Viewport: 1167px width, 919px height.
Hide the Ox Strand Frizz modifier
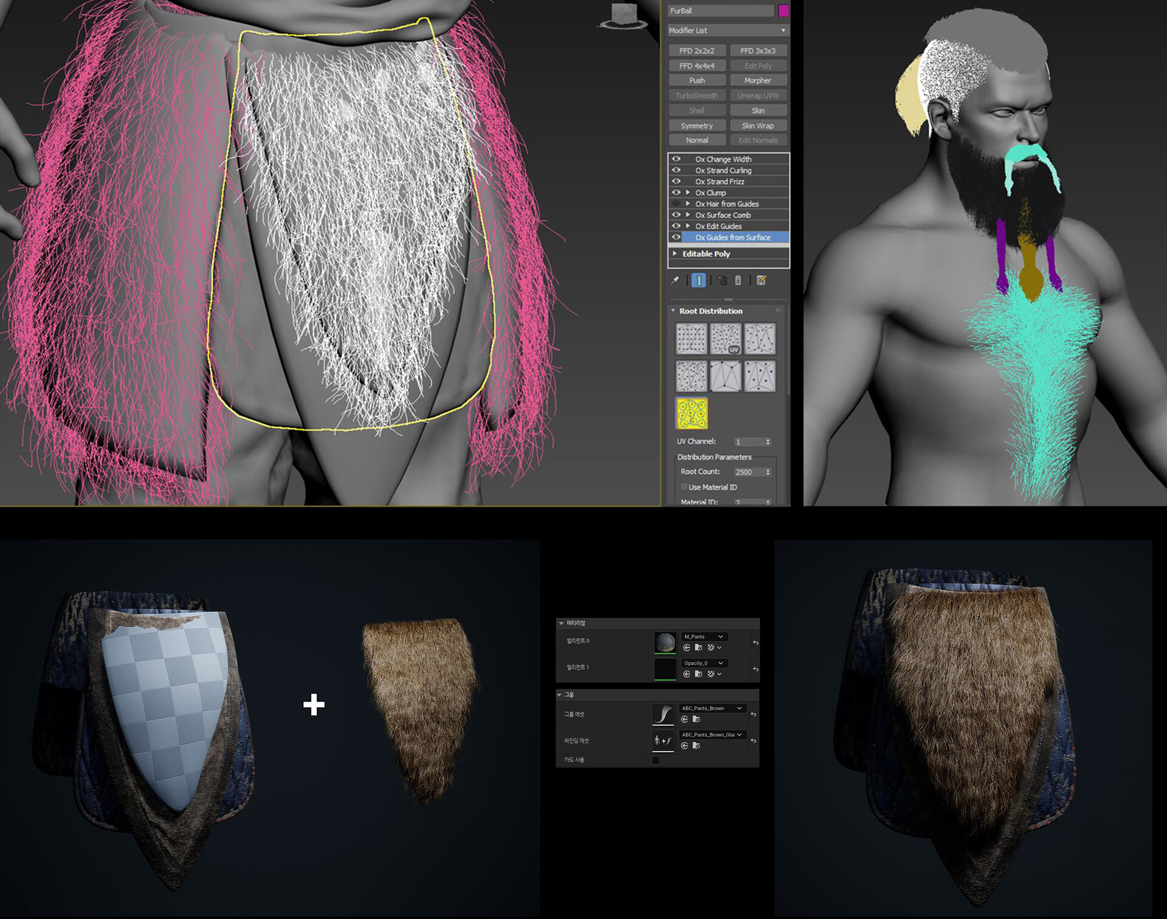coord(676,181)
